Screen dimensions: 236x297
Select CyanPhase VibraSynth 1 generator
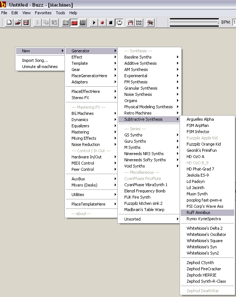[149, 185]
